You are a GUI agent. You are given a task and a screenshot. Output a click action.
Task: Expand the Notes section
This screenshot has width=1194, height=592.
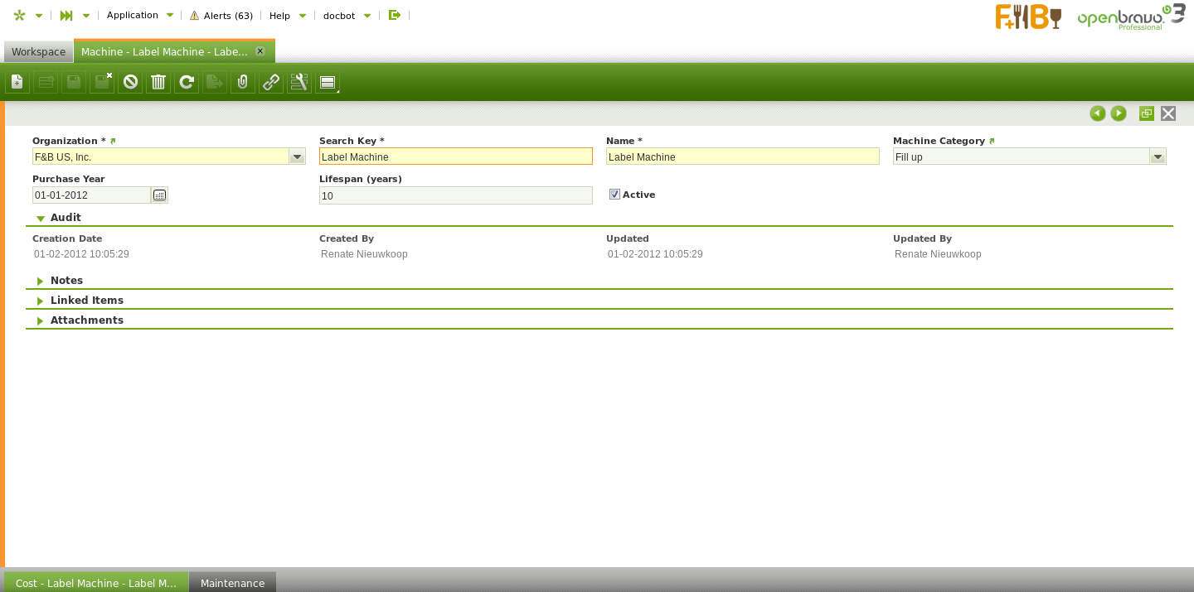66,281
